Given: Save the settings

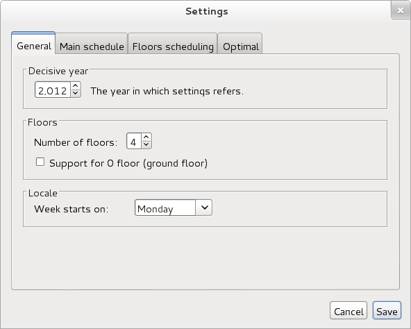Looking at the screenshot, I should (x=387, y=310).
